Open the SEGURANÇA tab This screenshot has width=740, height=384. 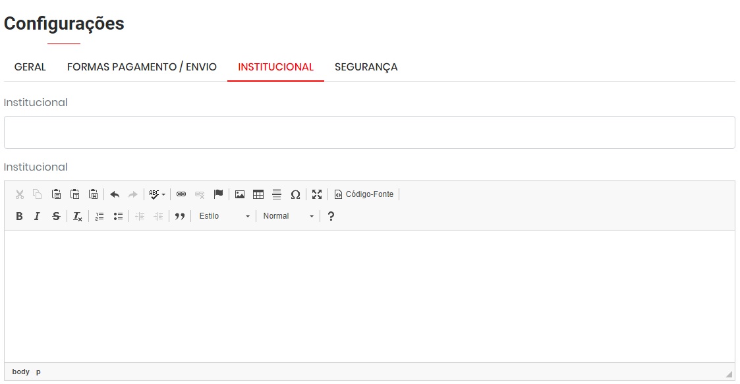366,67
